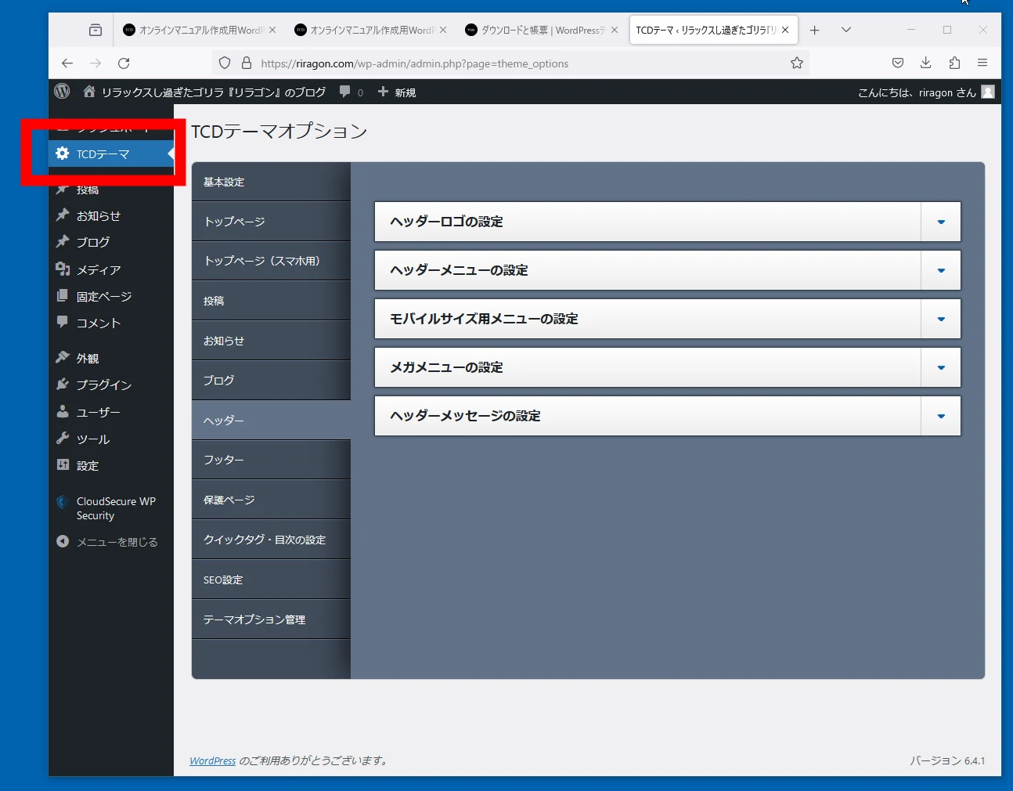Click the WordPress logo in admin bar
Image resolution: width=1013 pixels, height=791 pixels.
point(62,92)
